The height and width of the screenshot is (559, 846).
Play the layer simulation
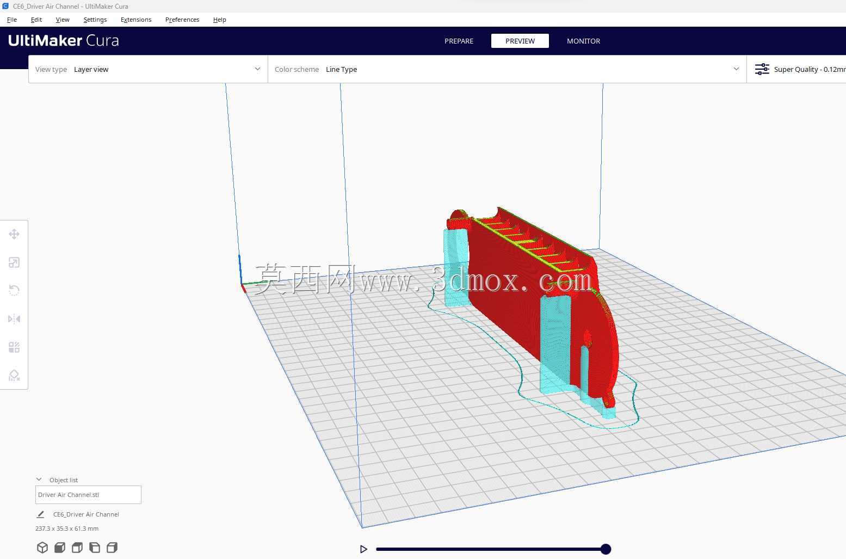pyautogui.click(x=363, y=549)
